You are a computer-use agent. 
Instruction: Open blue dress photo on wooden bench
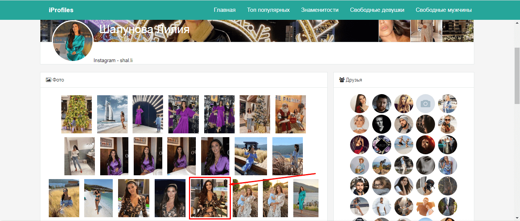(x=251, y=156)
